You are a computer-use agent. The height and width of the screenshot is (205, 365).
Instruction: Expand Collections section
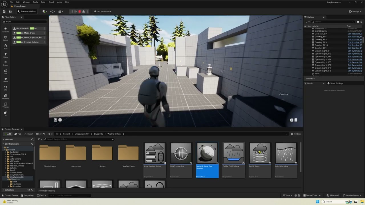click(x=3, y=190)
